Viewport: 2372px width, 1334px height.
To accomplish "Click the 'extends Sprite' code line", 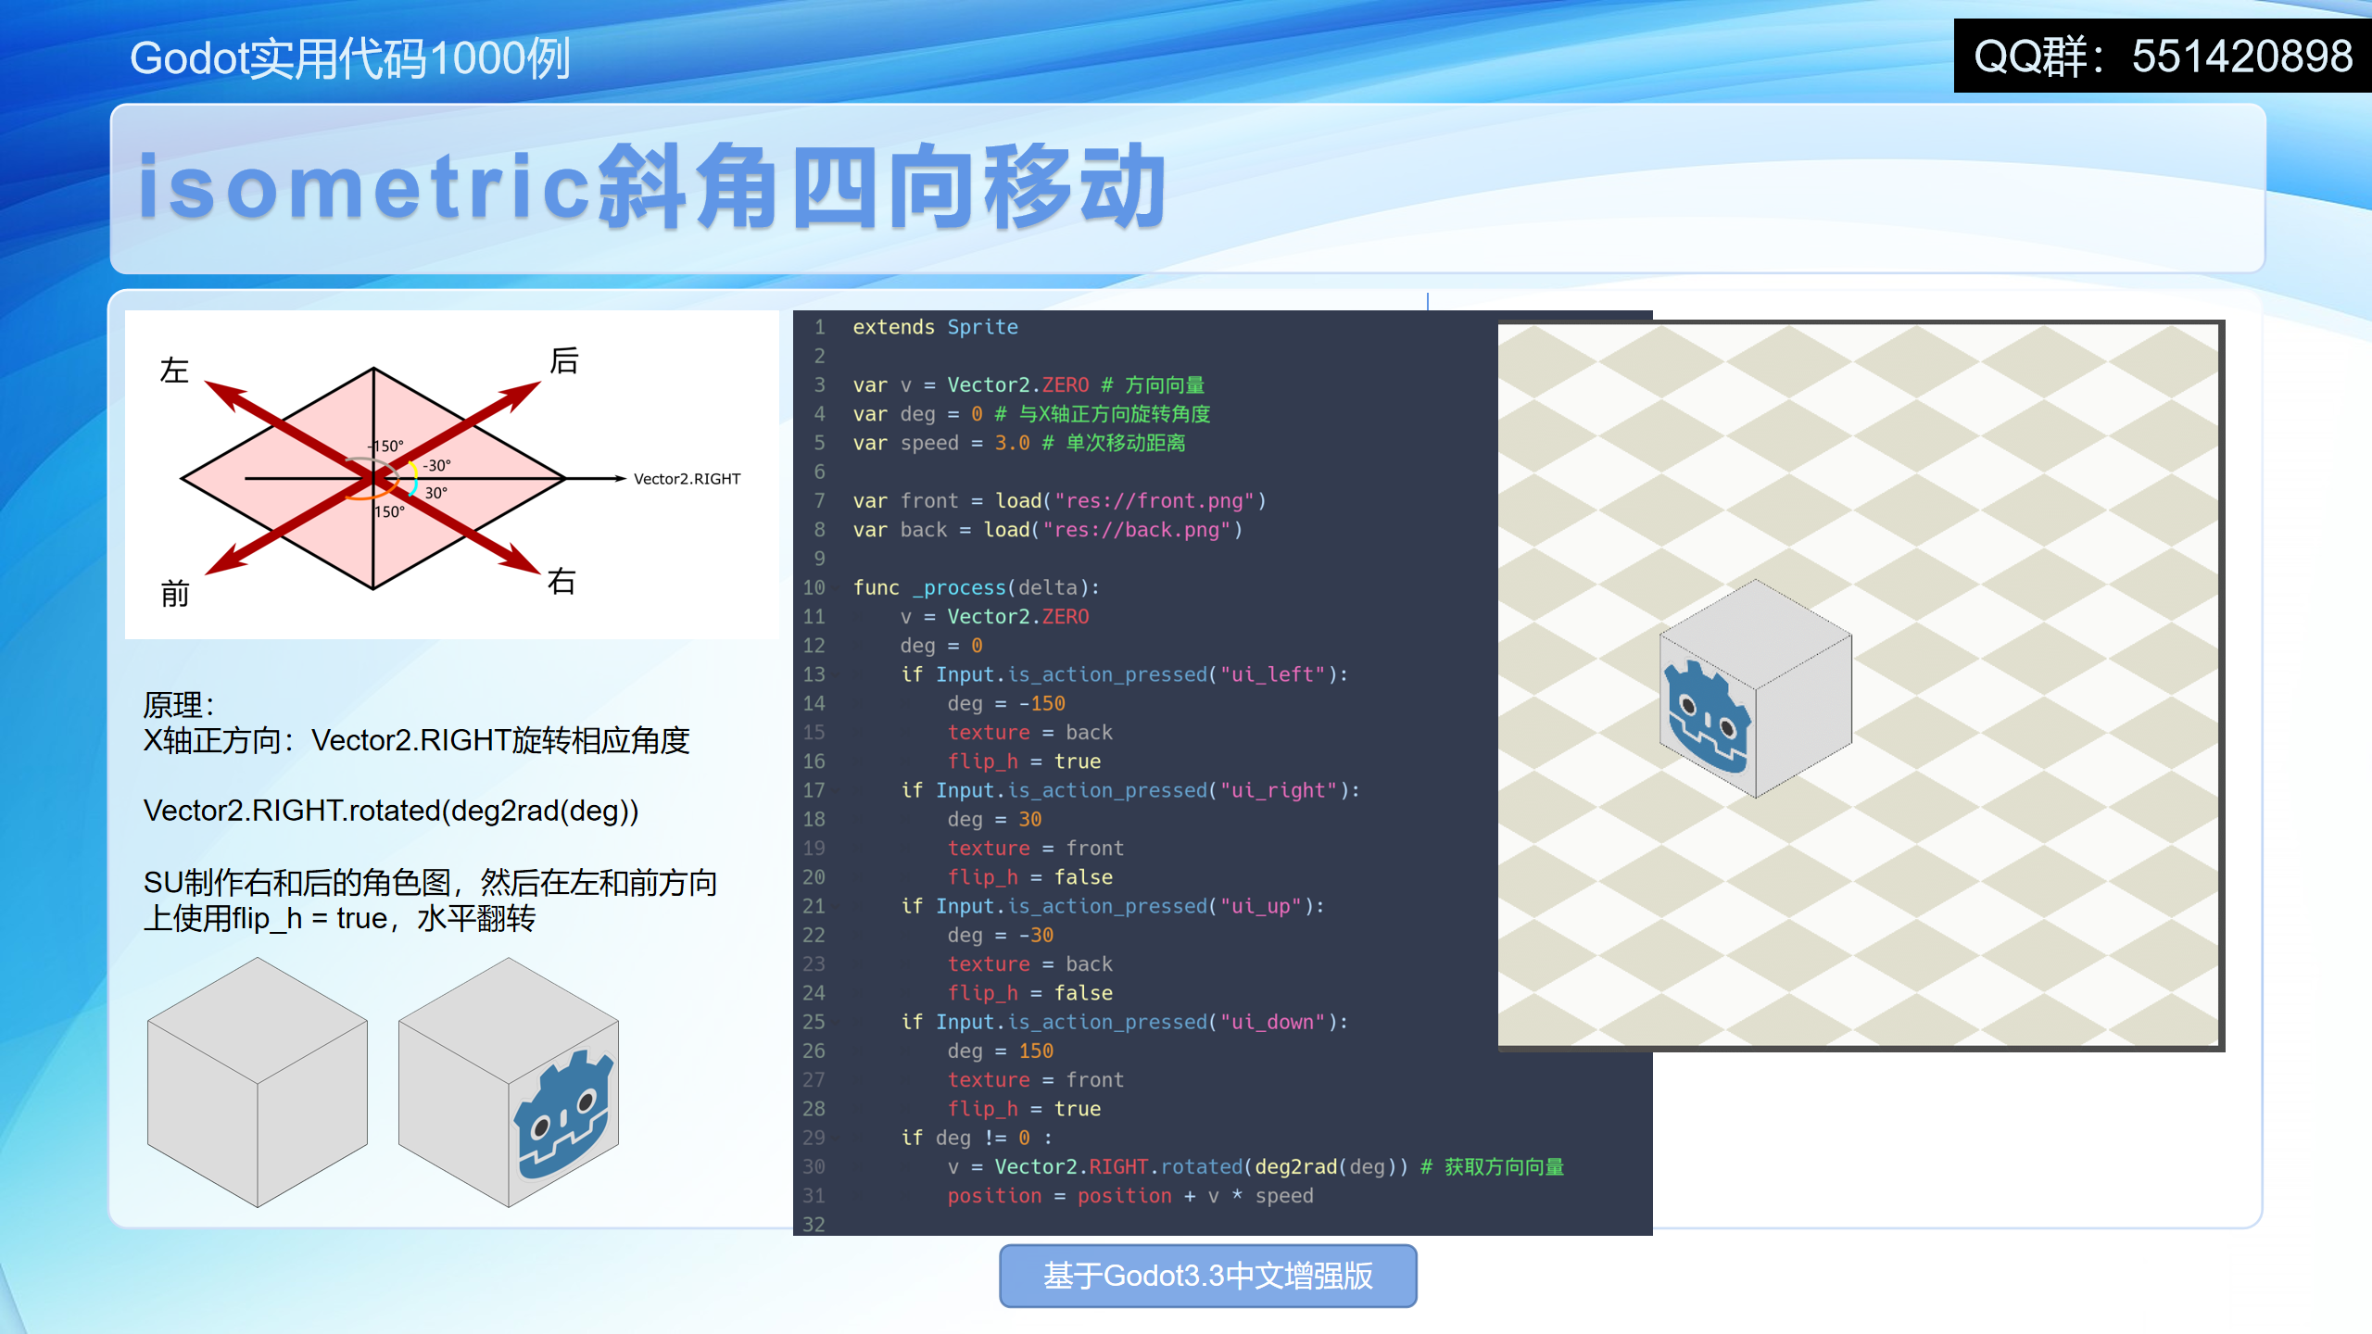I will [935, 327].
